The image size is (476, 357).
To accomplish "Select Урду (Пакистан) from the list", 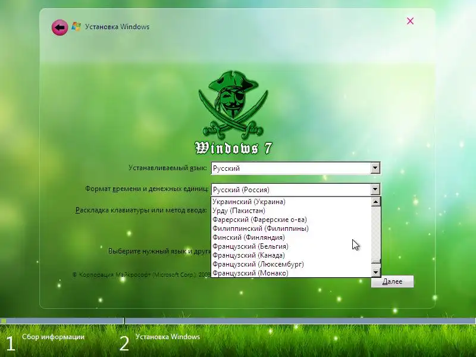I will click(x=291, y=211).
